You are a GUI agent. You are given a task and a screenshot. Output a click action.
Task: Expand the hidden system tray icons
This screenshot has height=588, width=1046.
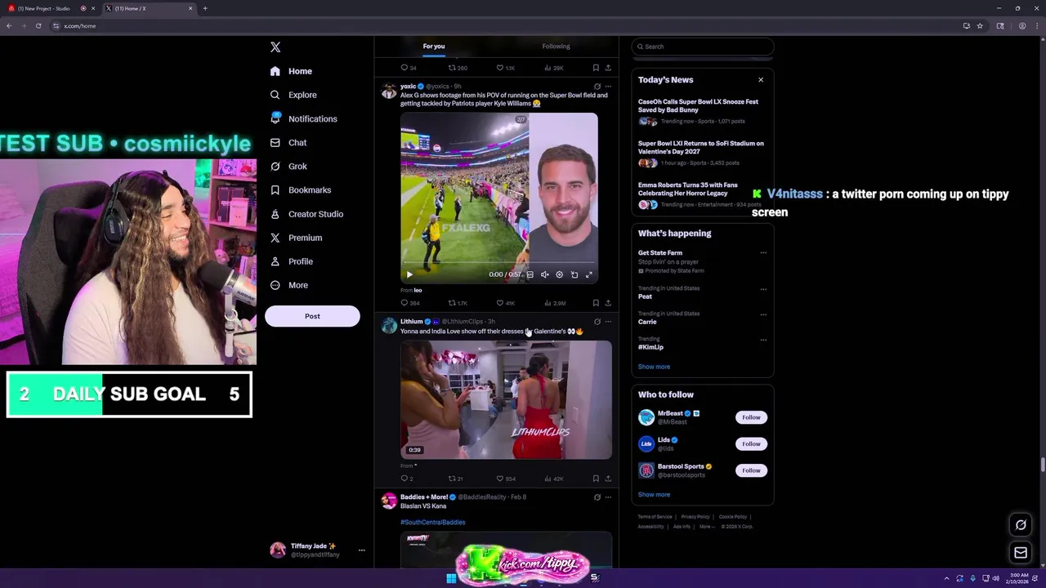pyautogui.click(x=946, y=578)
